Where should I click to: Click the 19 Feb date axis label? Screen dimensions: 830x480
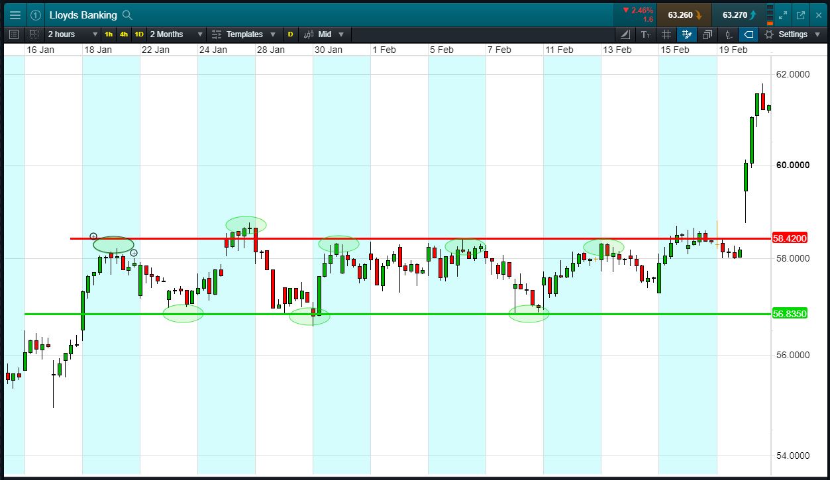click(733, 50)
